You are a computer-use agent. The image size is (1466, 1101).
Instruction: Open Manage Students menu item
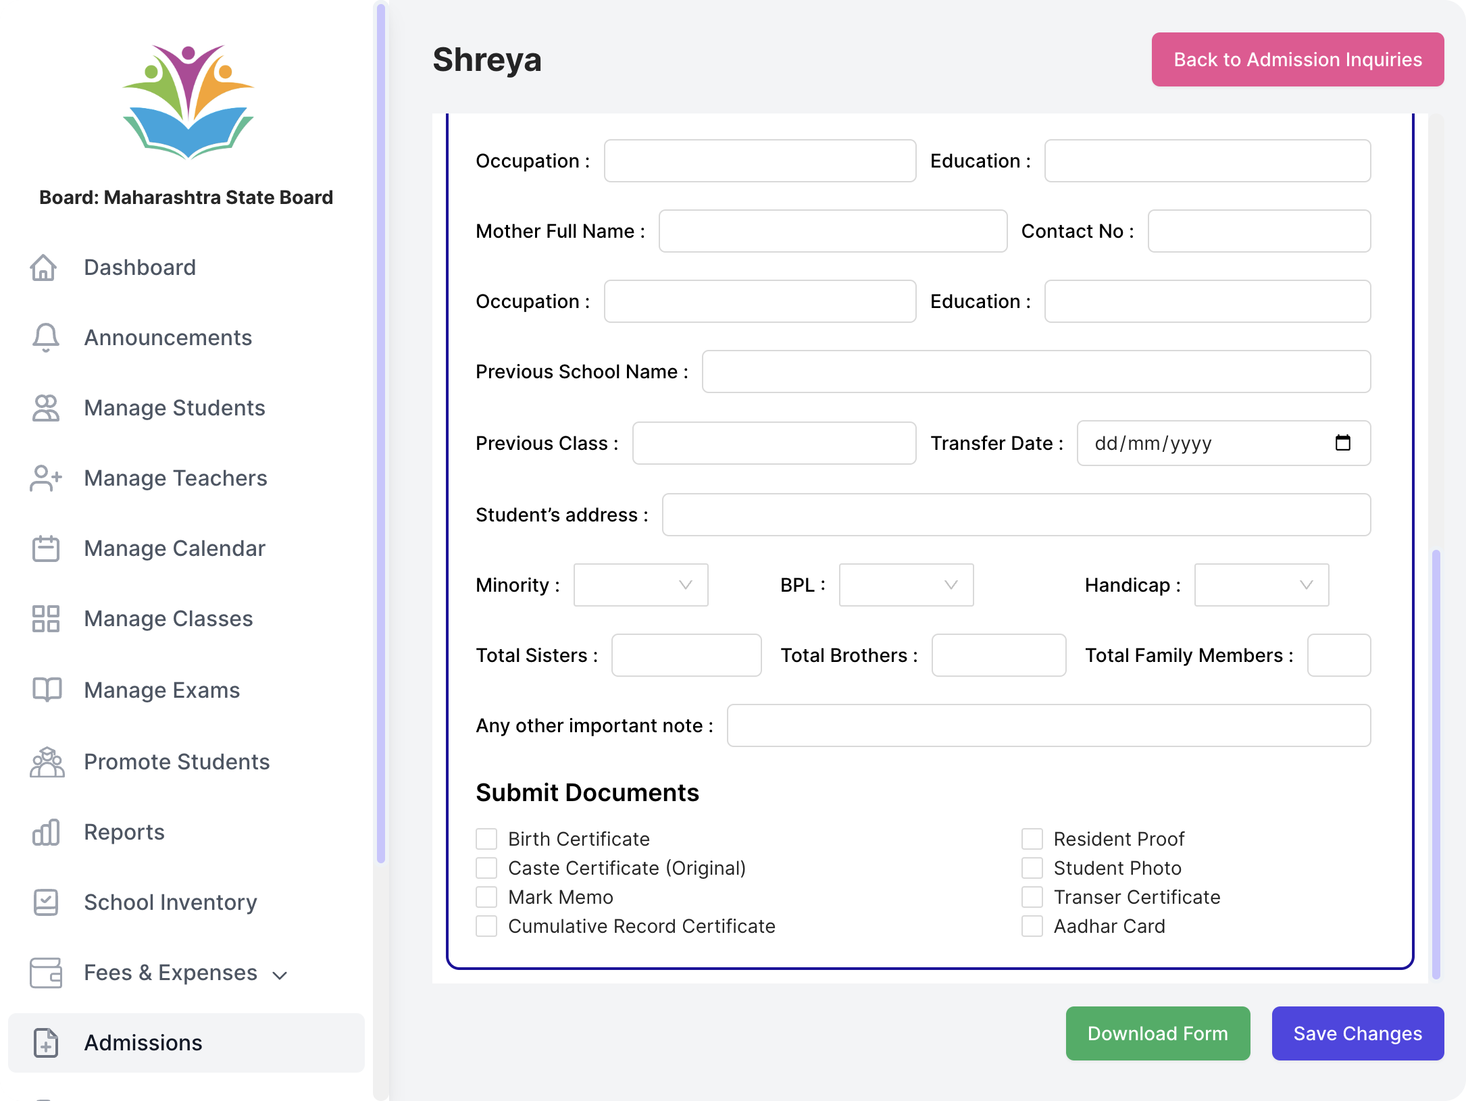click(186, 408)
